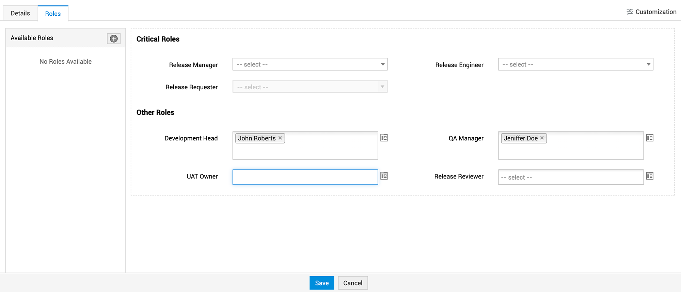Open the Customization link

pyautogui.click(x=656, y=12)
